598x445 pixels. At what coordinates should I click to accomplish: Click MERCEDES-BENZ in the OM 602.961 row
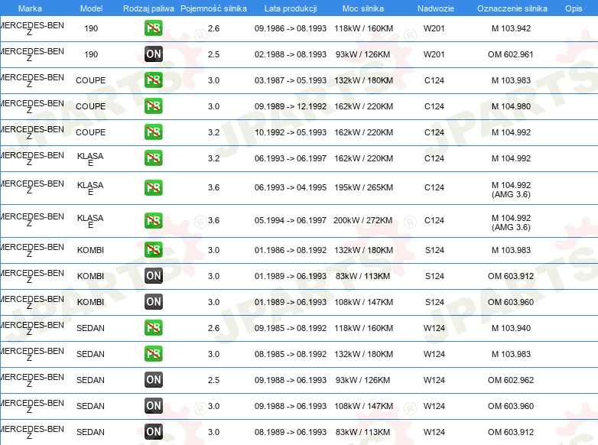pyautogui.click(x=32, y=54)
